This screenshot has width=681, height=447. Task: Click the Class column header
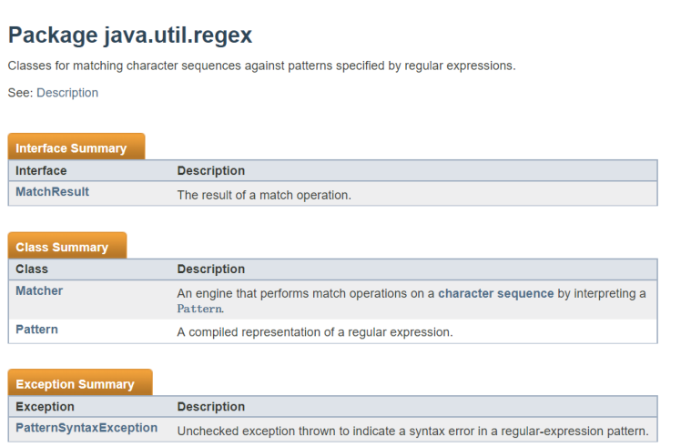tap(32, 269)
